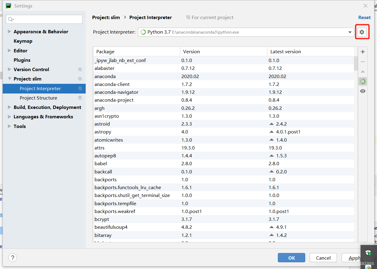Select the anaconda package row
Screen dimensions: 377x269
pos(223,76)
